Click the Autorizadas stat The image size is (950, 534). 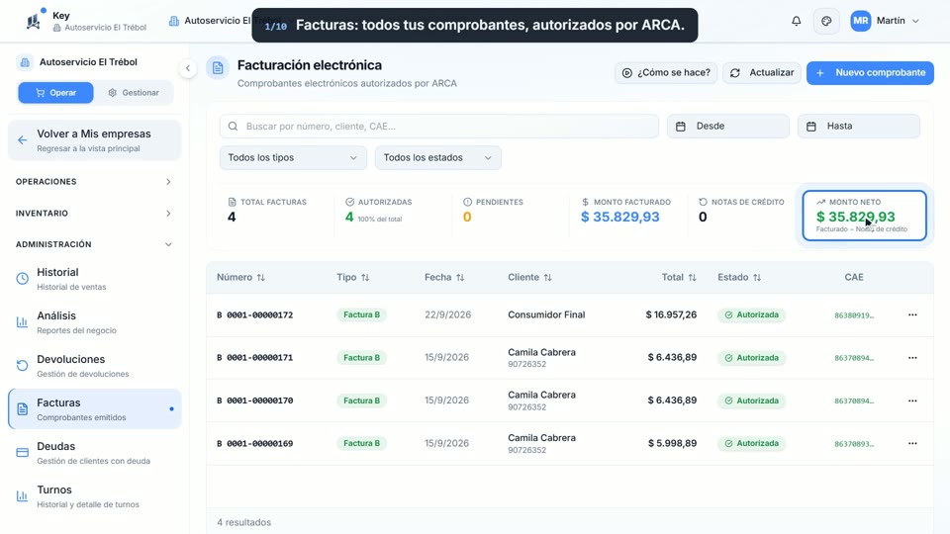tap(379, 210)
